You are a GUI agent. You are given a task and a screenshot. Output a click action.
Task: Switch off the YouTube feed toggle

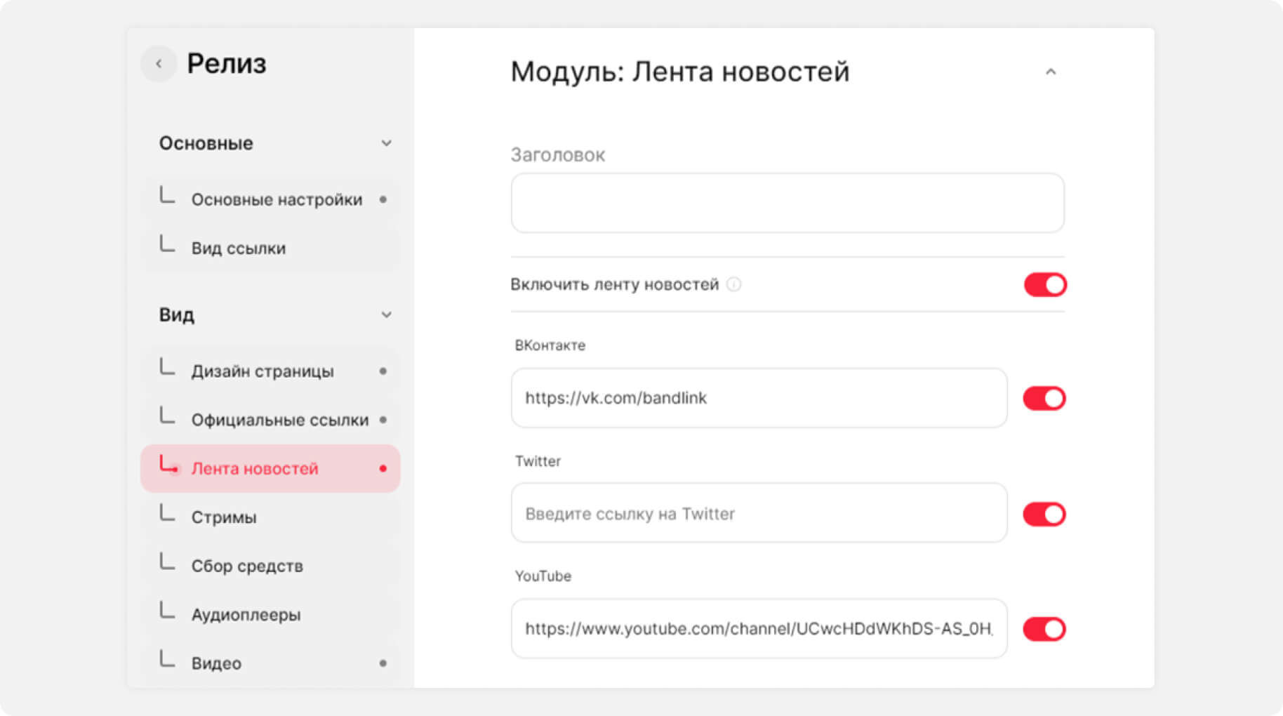(x=1044, y=629)
